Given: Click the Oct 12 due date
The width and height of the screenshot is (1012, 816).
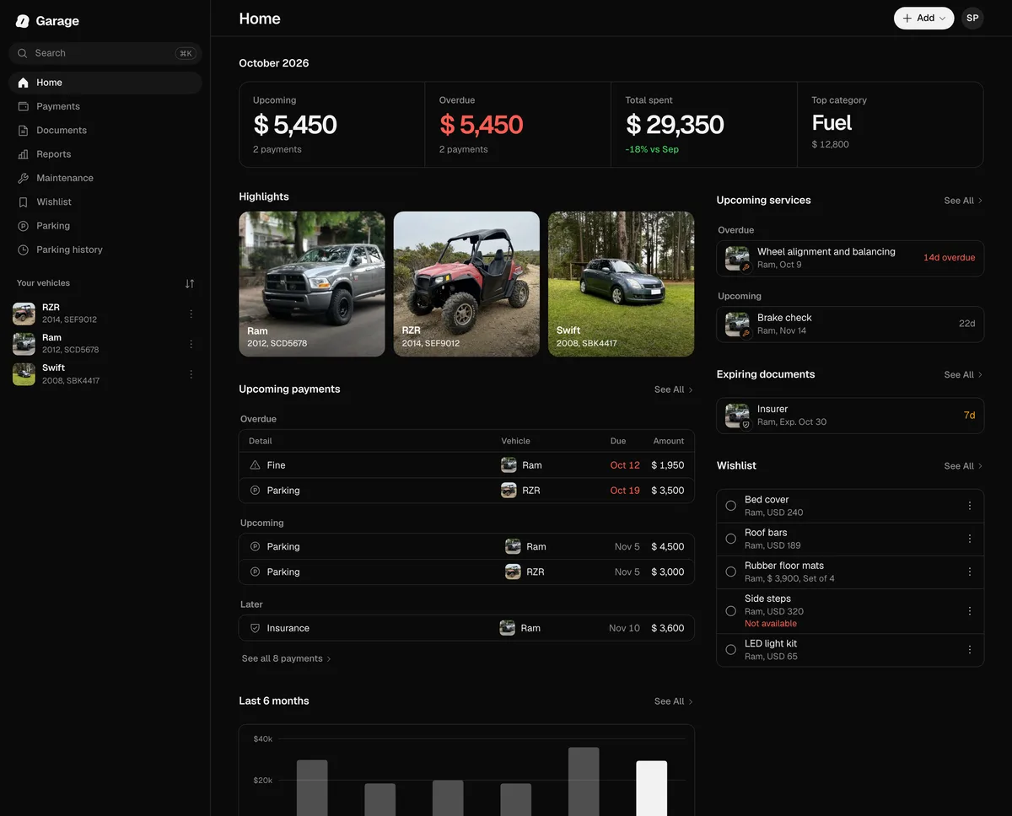Looking at the screenshot, I should 625,465.
